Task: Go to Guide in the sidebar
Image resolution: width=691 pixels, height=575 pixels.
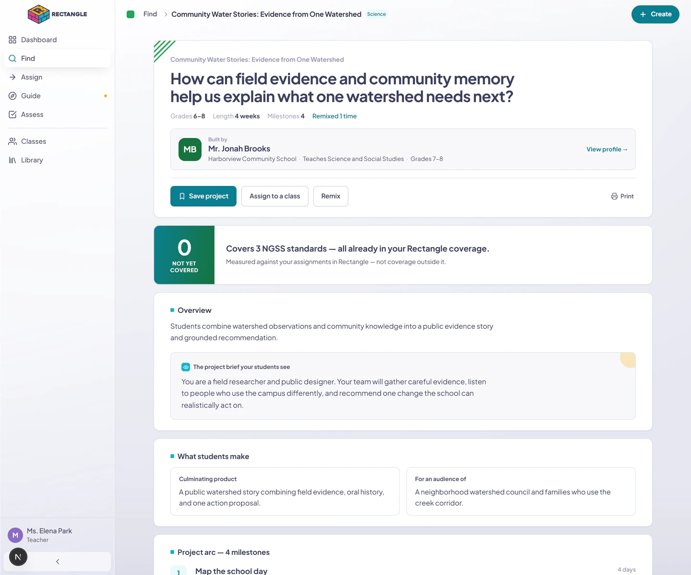Action: click(x=57, y=96)
